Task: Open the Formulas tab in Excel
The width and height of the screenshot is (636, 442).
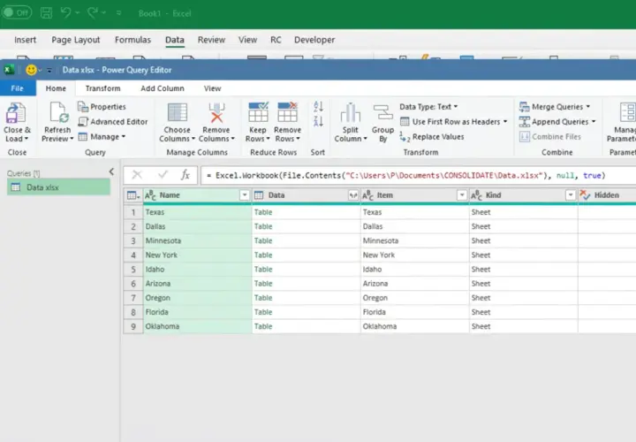Action: [132, 40]
